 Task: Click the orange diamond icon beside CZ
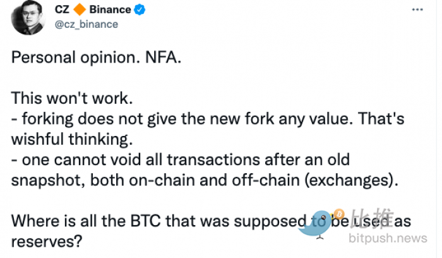tap(80, 9)
